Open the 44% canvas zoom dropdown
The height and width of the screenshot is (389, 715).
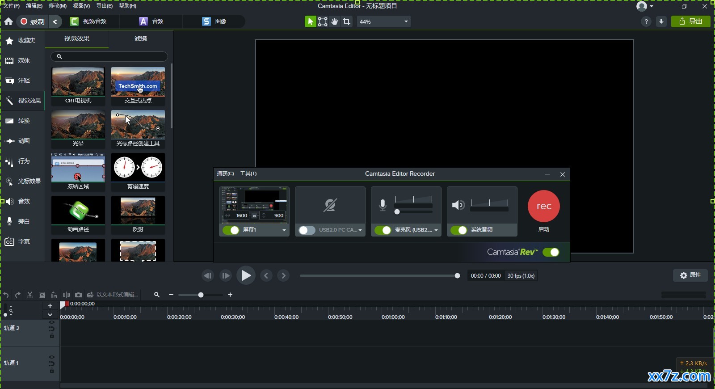(383, 21)
